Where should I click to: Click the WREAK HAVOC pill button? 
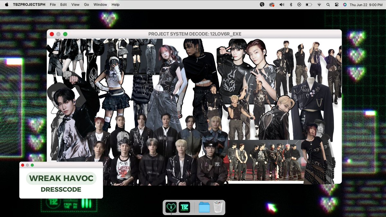tap(61, 178)
